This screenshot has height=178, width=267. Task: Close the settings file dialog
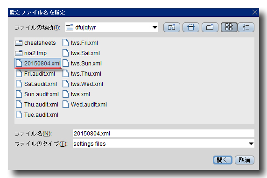pos(255,12)
